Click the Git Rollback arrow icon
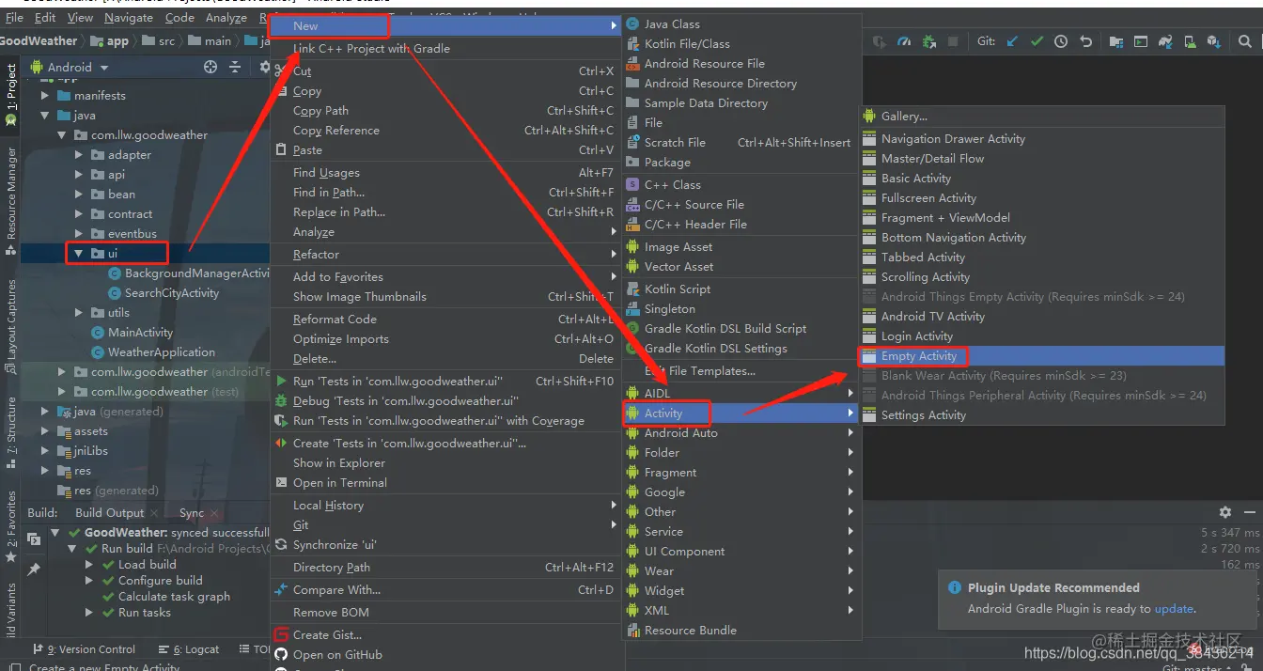The width and height of the screenshot is (1263, 671). click(x=1085, y=41)
